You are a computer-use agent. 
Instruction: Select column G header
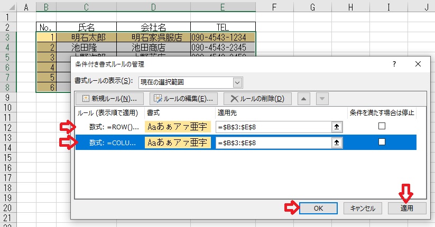coord(312,7)
